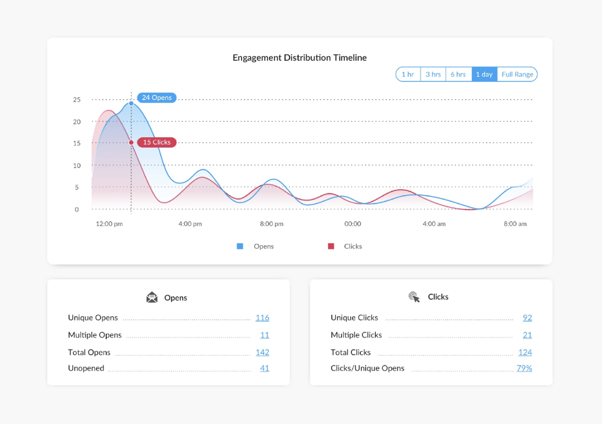Image resolution: width=602 pixels, height=424 pixels.
Task: Select the blue Opens legend swatch
Action: pyautogui.click(x=240, y=246)
